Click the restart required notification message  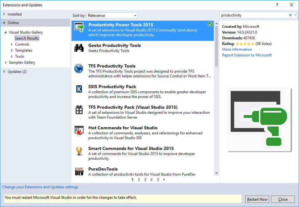[x=123, y=199]
